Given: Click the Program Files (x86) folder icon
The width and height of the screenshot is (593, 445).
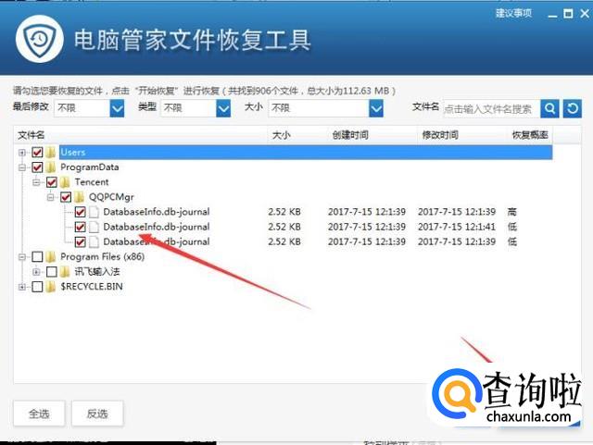Looking at the screenshot, I should [x=51, y=257].
